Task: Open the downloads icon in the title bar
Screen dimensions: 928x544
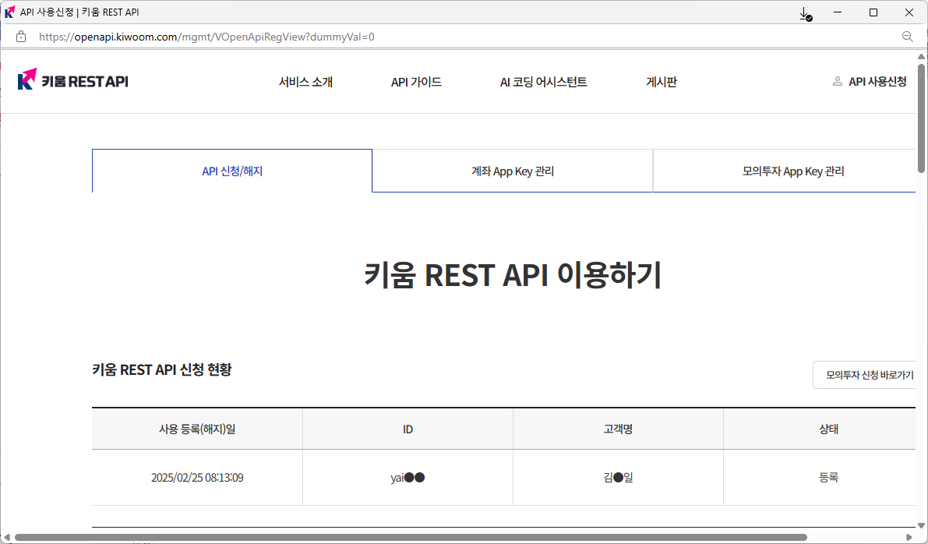Action: (x=806, y=13)
